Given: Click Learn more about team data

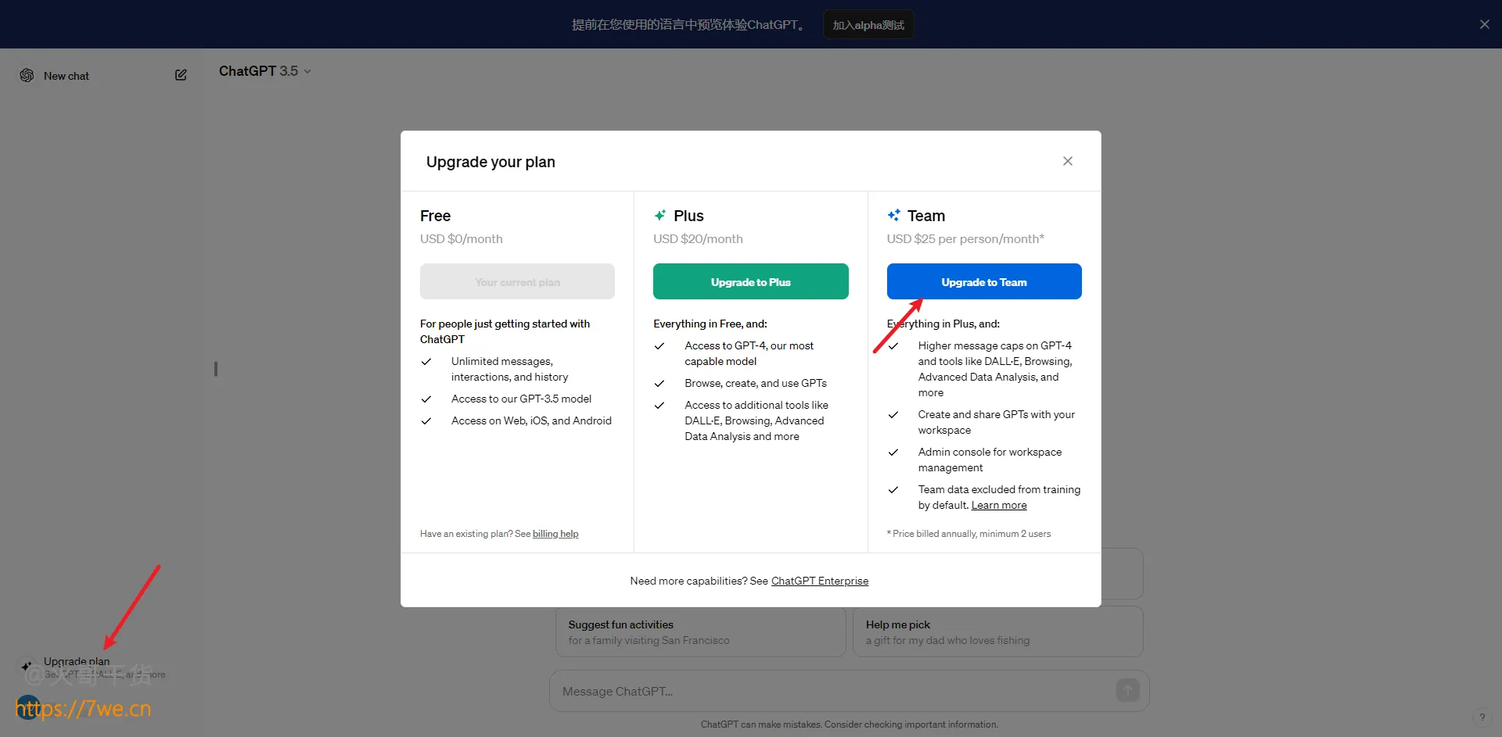Looking at the screenshot, I should tap(998, 506).
